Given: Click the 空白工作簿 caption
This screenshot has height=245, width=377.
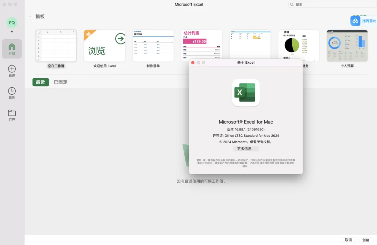Looking at the screenshot, I should click(x=56, y=66).
